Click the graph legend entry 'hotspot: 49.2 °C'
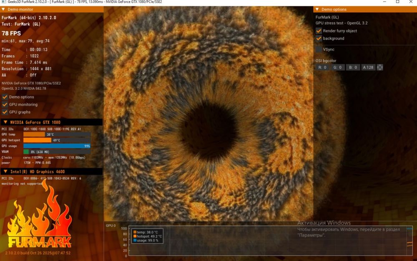Screen dimensions: 417x261 pyautogui.click(x=148, y=236)
